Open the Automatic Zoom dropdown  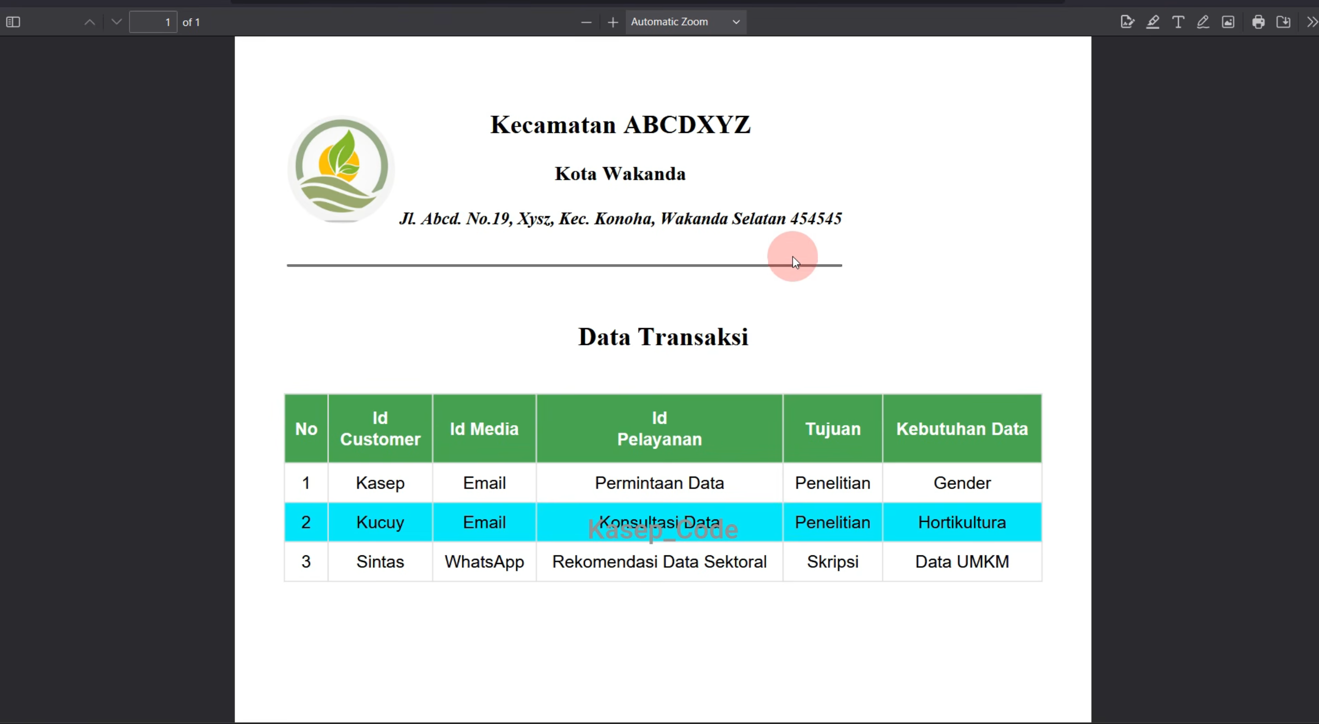point(685,22)
